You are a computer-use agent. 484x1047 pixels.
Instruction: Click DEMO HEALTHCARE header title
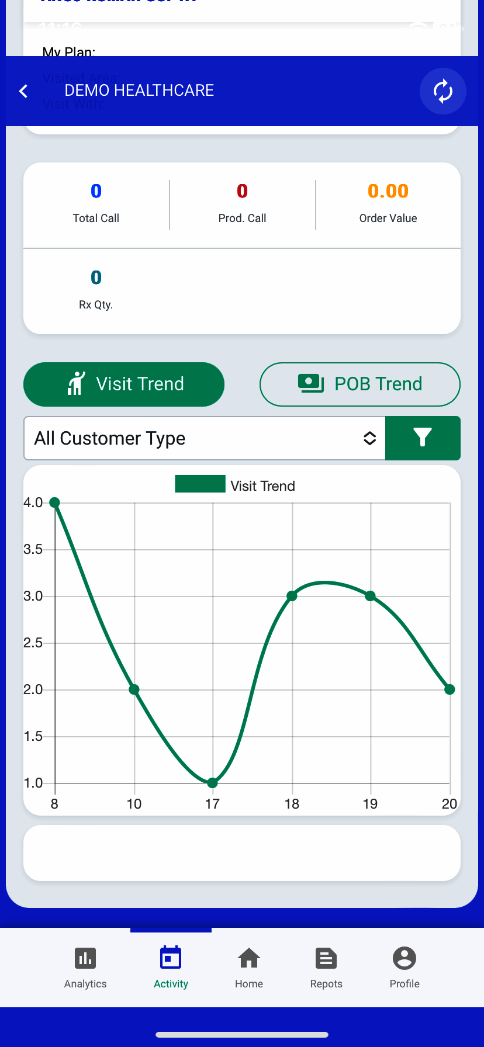139,91
